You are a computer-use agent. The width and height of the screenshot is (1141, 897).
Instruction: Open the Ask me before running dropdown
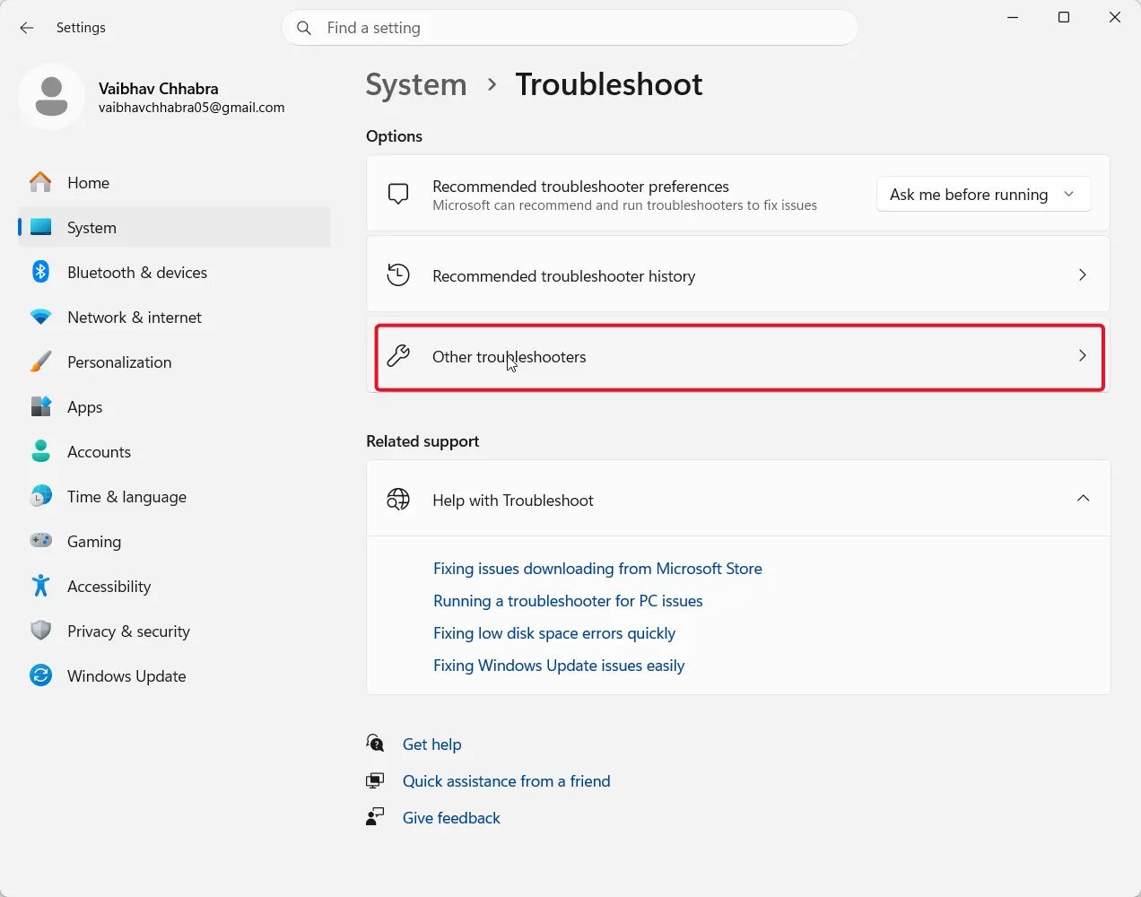click(983, 195)
